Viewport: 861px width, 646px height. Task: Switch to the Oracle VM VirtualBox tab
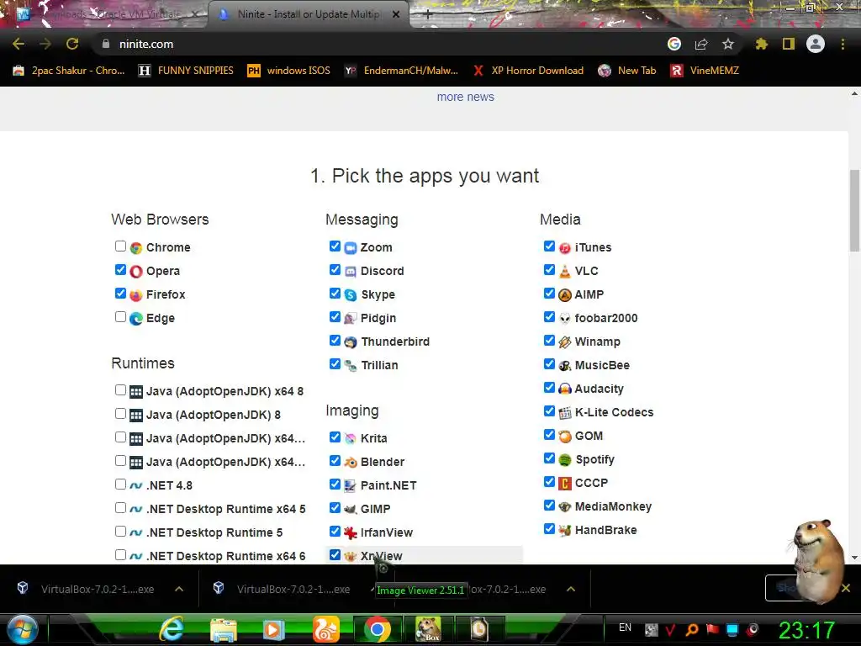[x=105, y=14]
